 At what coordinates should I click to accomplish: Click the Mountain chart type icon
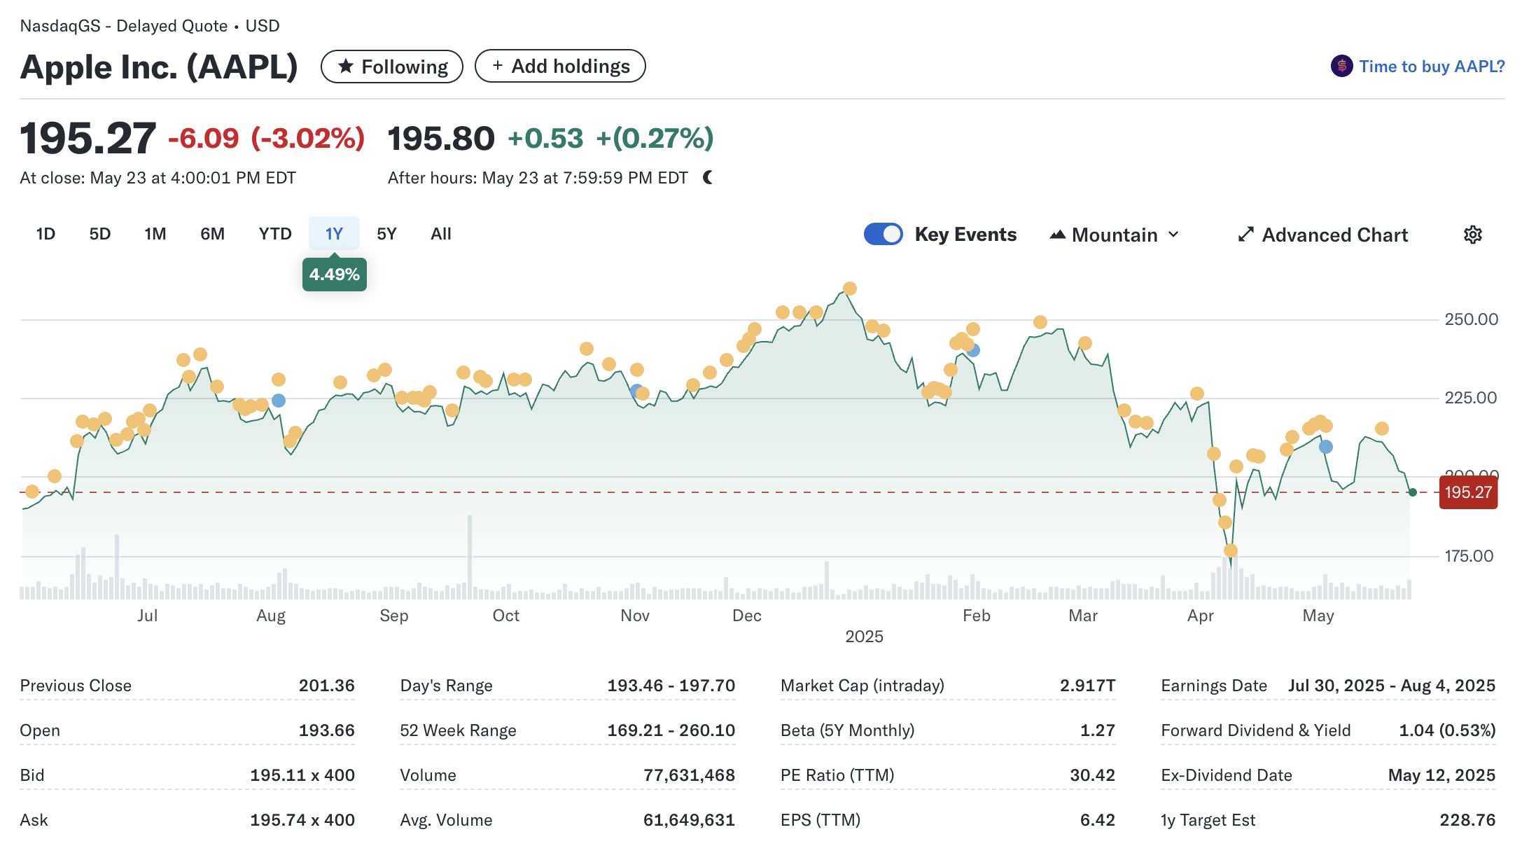[x=1057, y=235]
